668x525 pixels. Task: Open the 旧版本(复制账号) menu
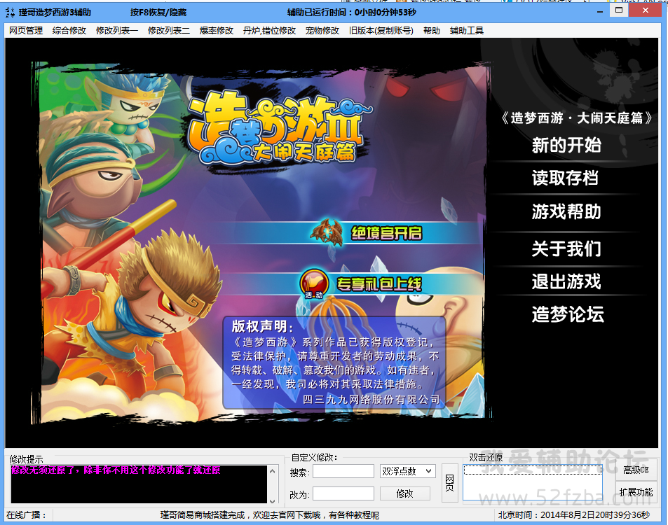381,31
